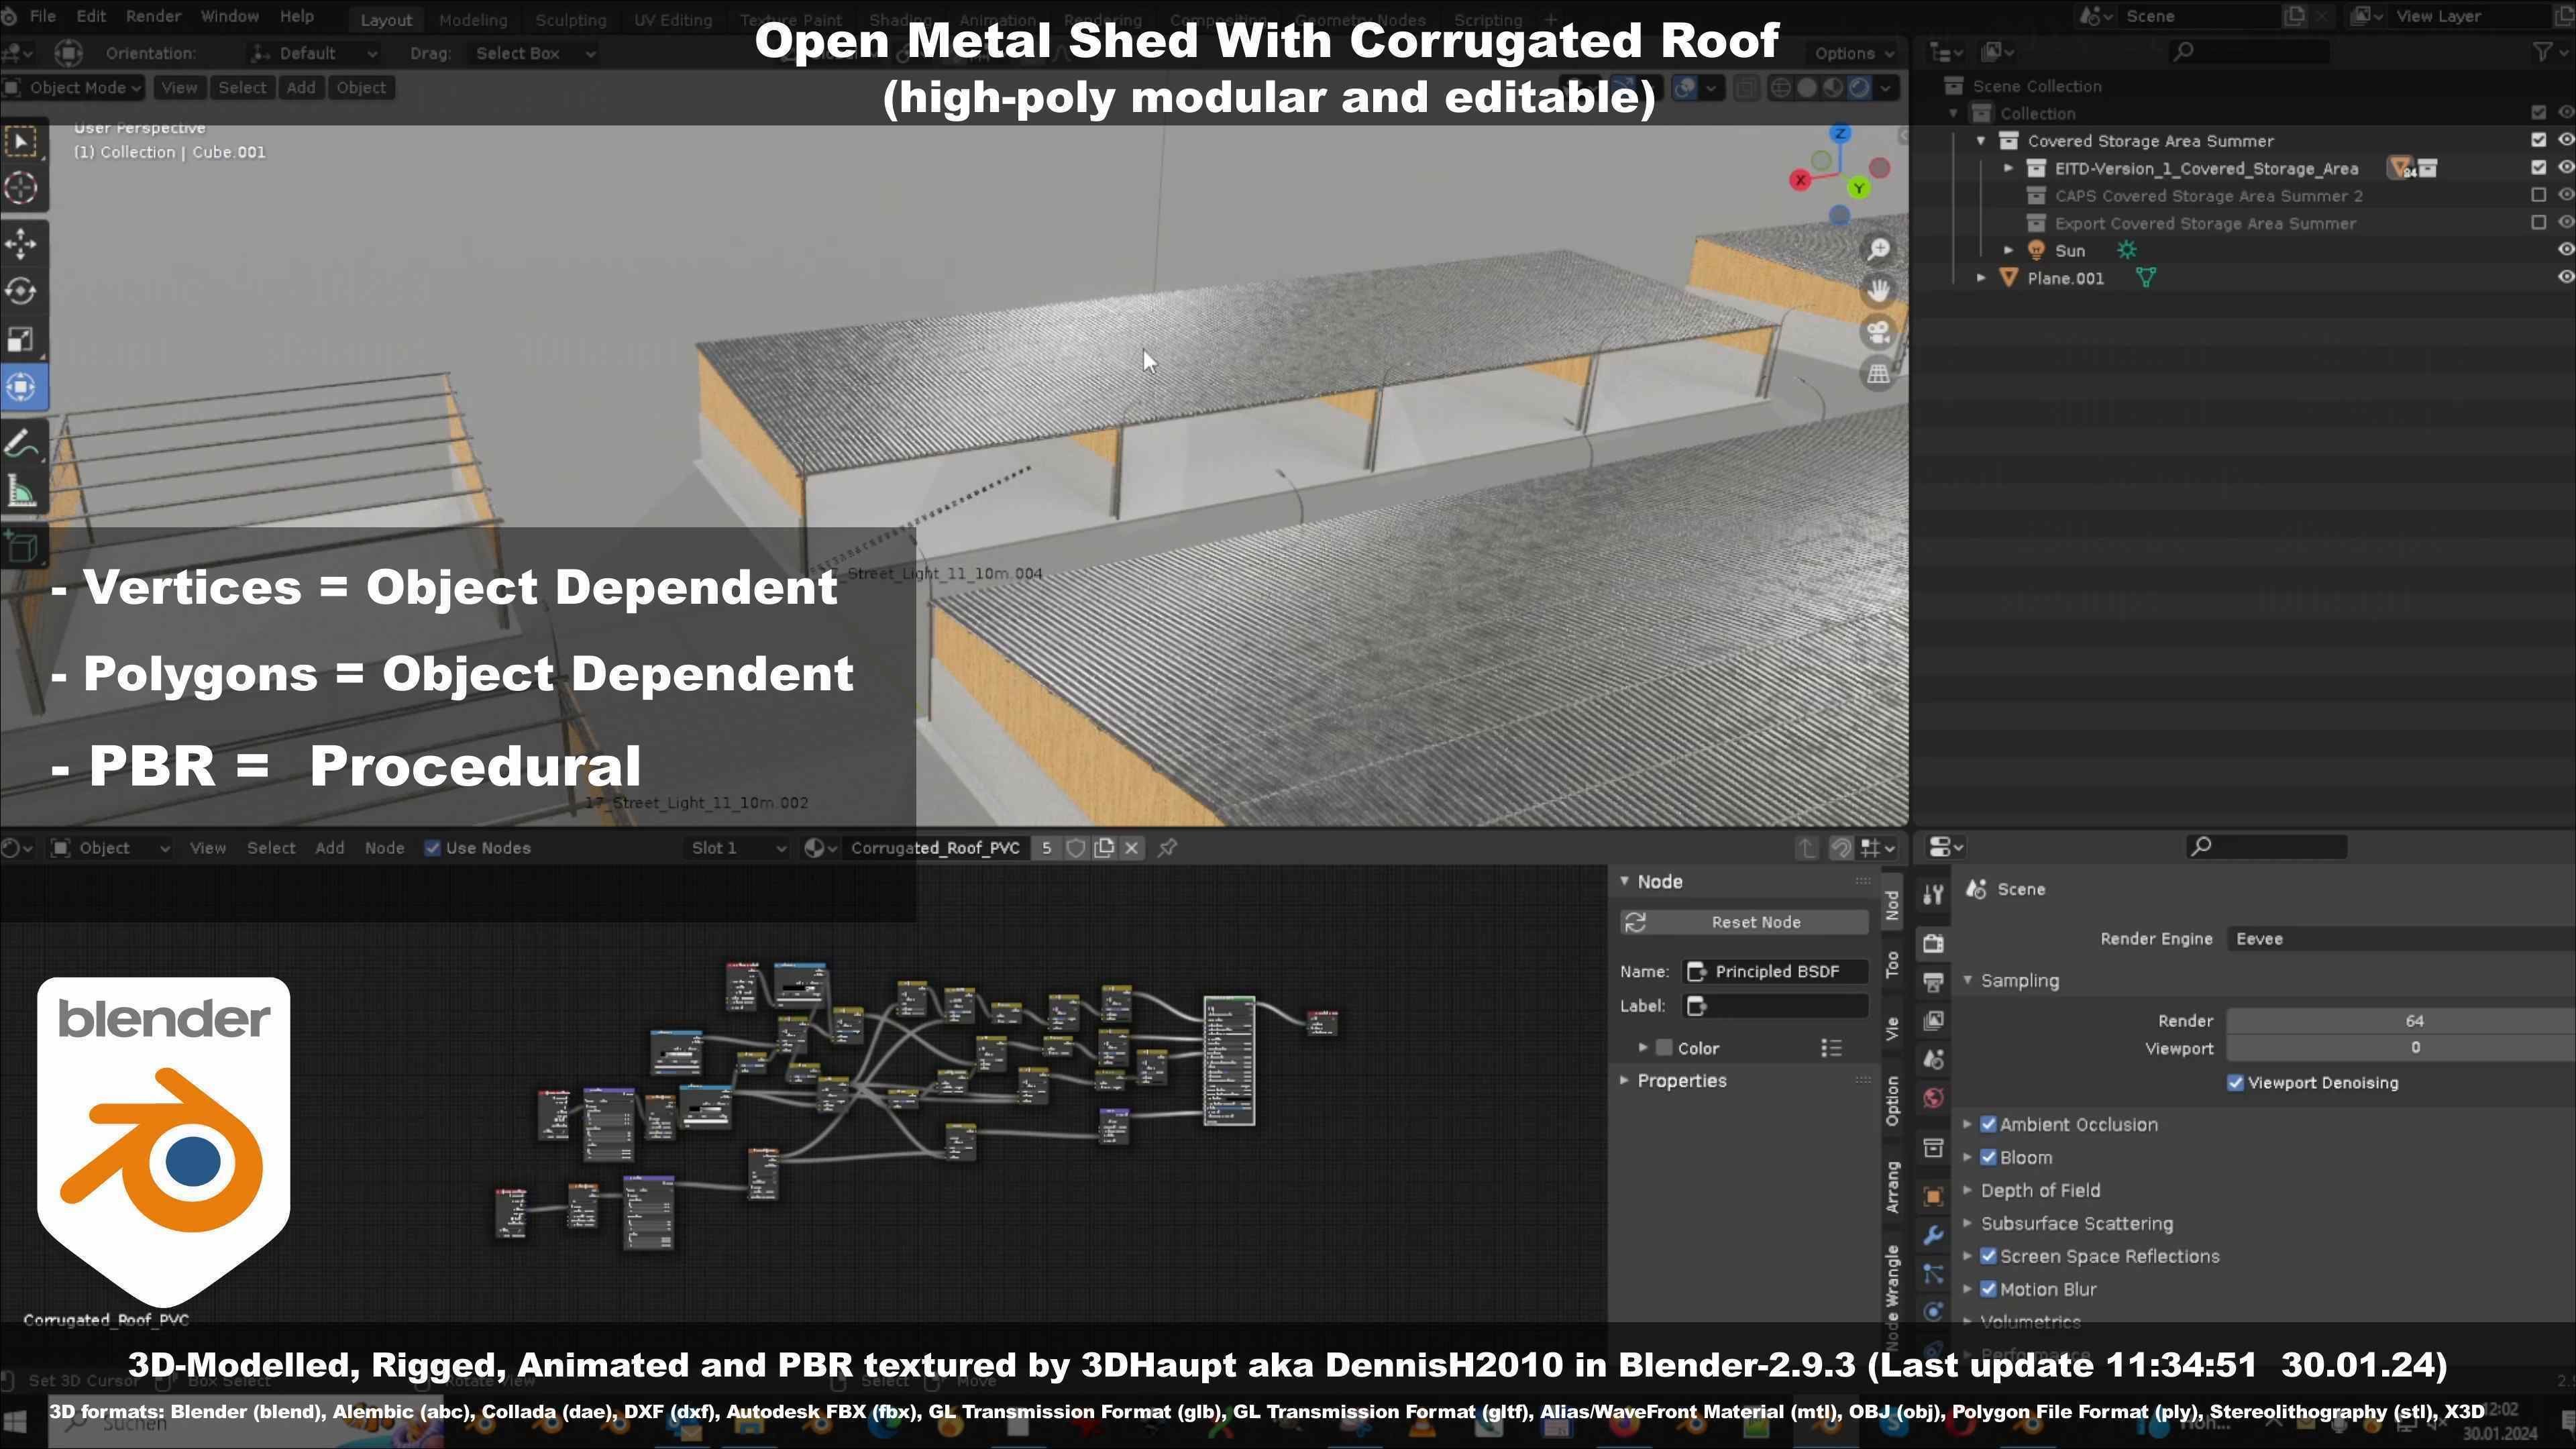Open the Object Mode dropdown
This screenshot has width=2576, height=1449.
pyautogui.click(x=73, y=88)
